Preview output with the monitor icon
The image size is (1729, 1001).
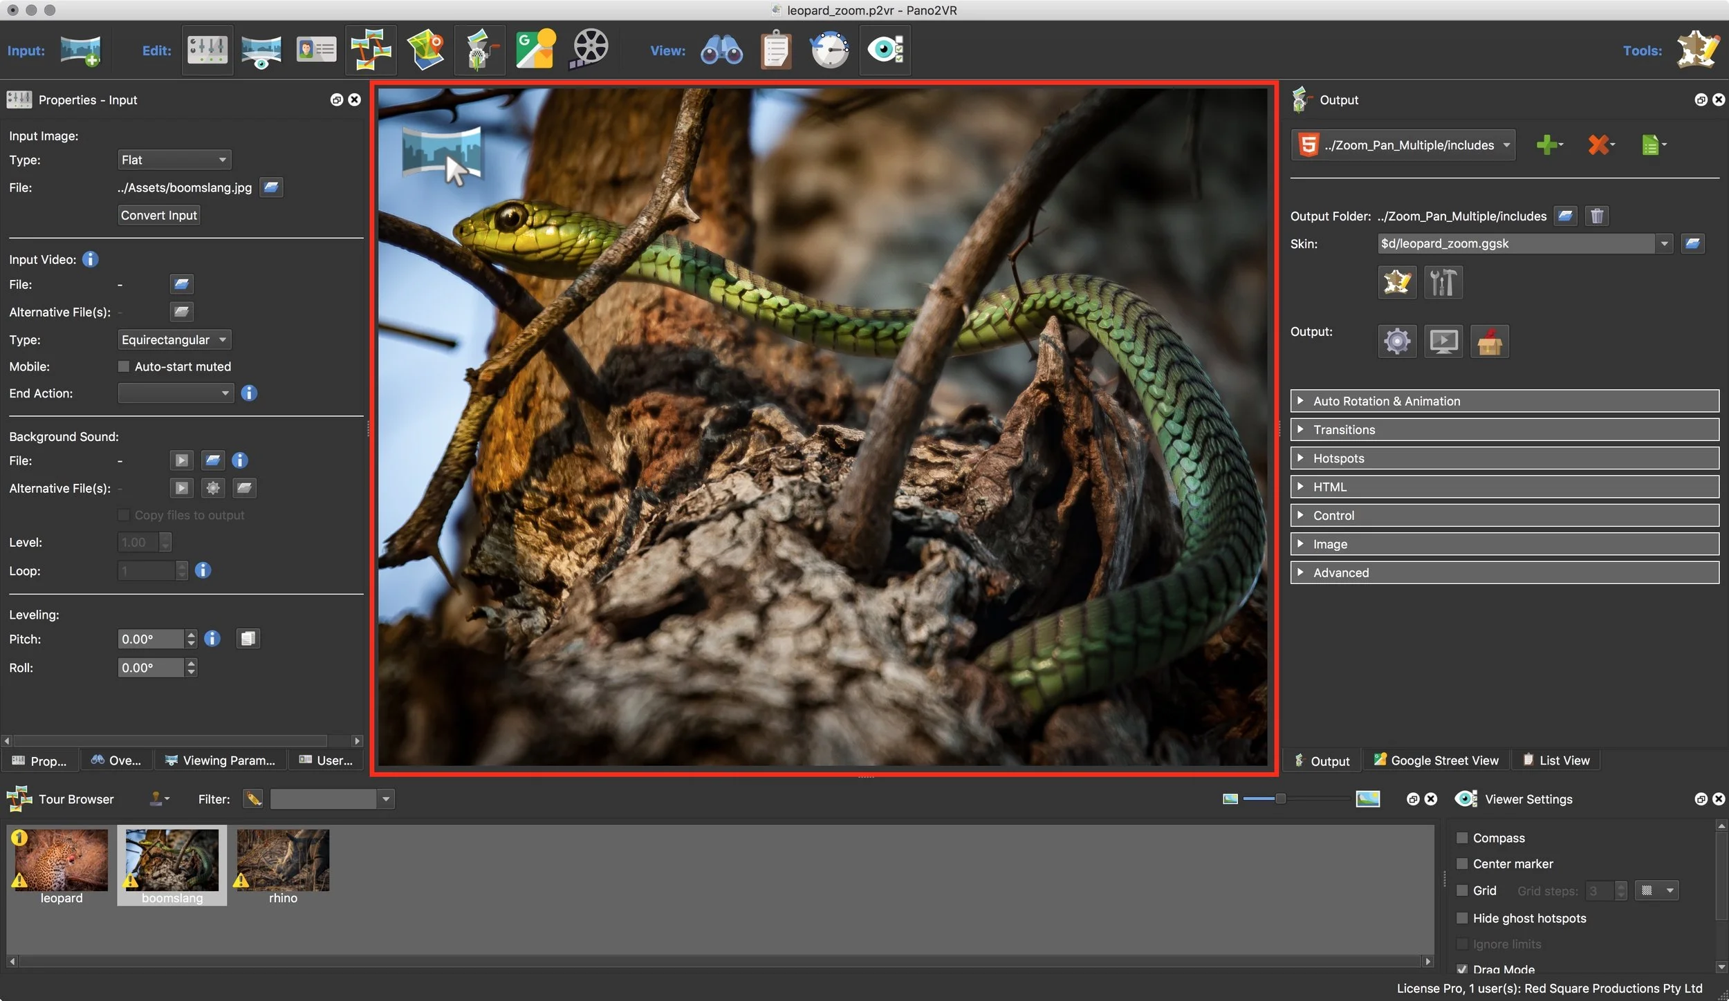coord(1443,342)
